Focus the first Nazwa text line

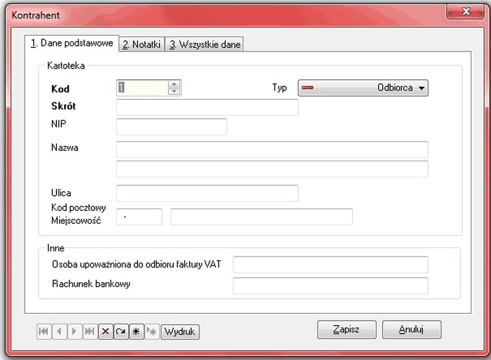click(272, 150)
